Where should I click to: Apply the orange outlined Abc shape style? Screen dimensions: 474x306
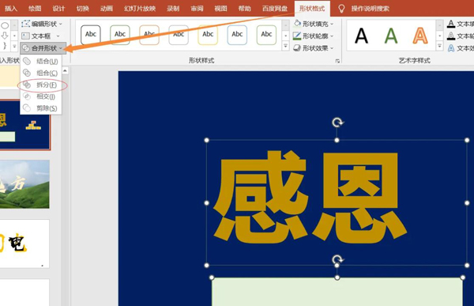click(x=149, y=35)
